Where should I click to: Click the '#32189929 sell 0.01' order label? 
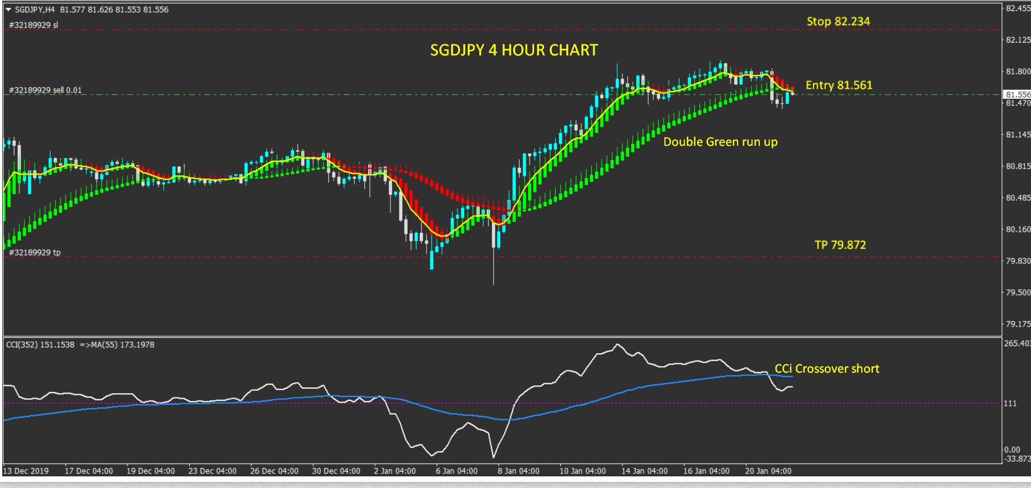pos(45,90)
